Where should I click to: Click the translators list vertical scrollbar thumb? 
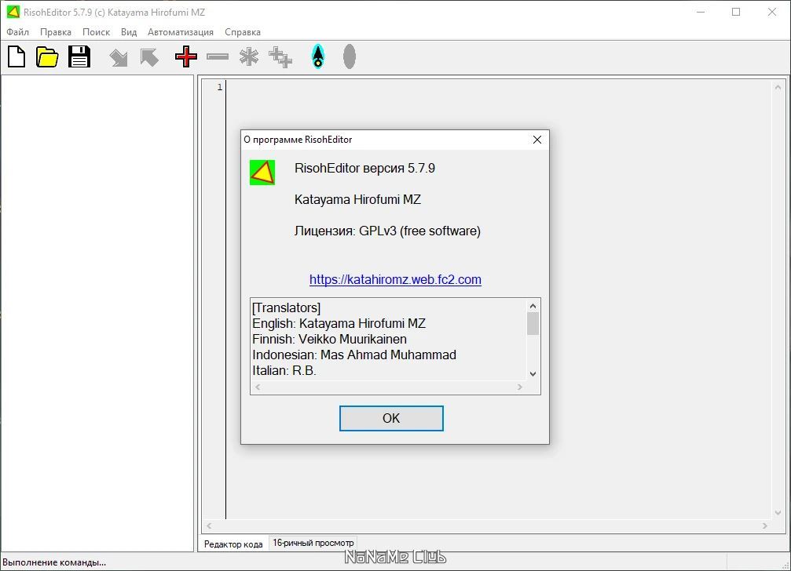click(x=533, y=324)
